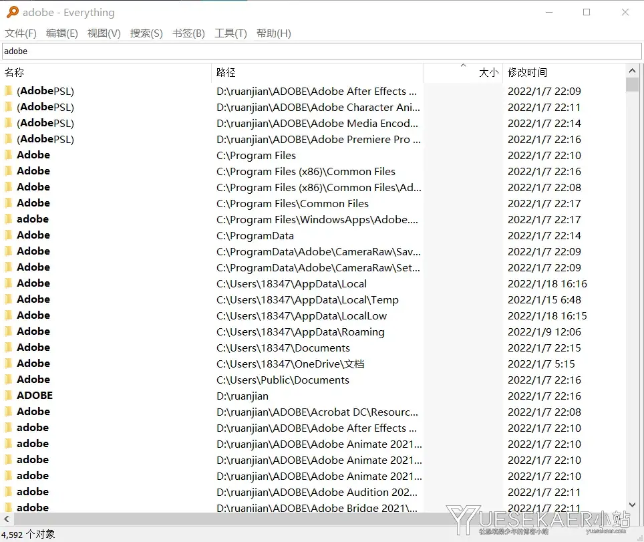Select Adobe entry in ProgramData CameraRaw\Set... path
The image size is (644, 542).
(x=33, y=267)
